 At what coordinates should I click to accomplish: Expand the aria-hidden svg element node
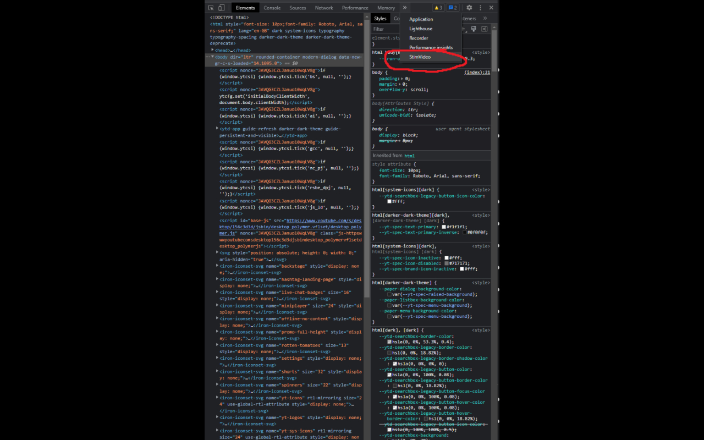click(x=217, y=252)
